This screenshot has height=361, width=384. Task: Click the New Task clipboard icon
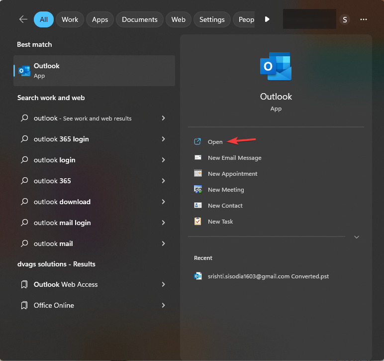point(197,221)
